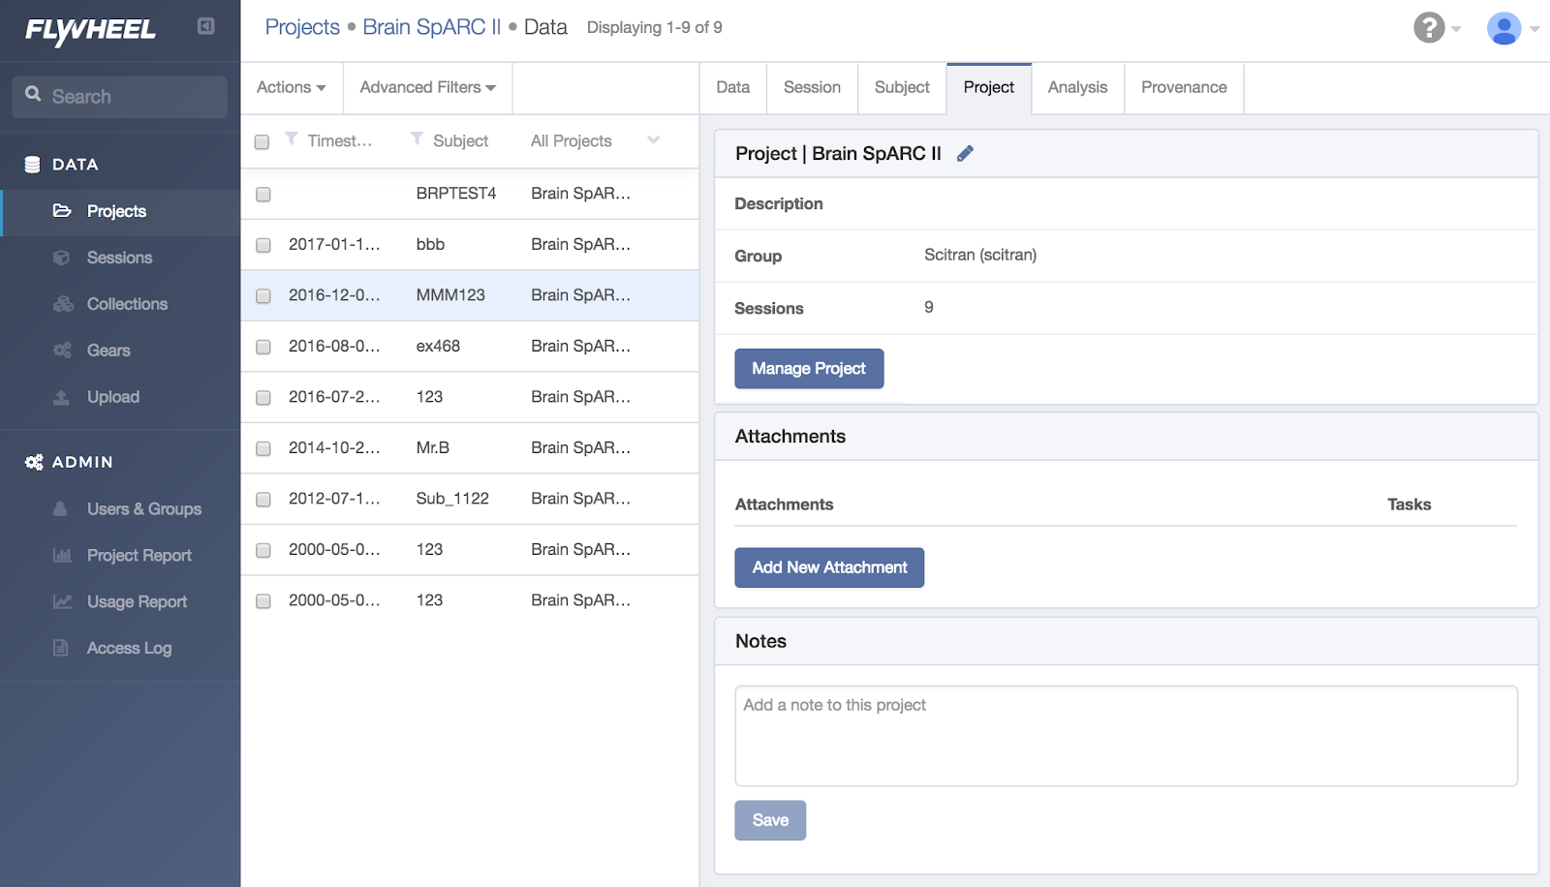
Task: Select the ex468 session row
Action: point(470,347)
